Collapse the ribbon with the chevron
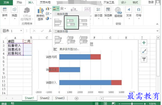 (157, 24)
